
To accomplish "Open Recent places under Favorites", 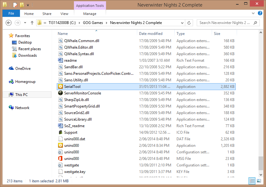I will [26, 49].
